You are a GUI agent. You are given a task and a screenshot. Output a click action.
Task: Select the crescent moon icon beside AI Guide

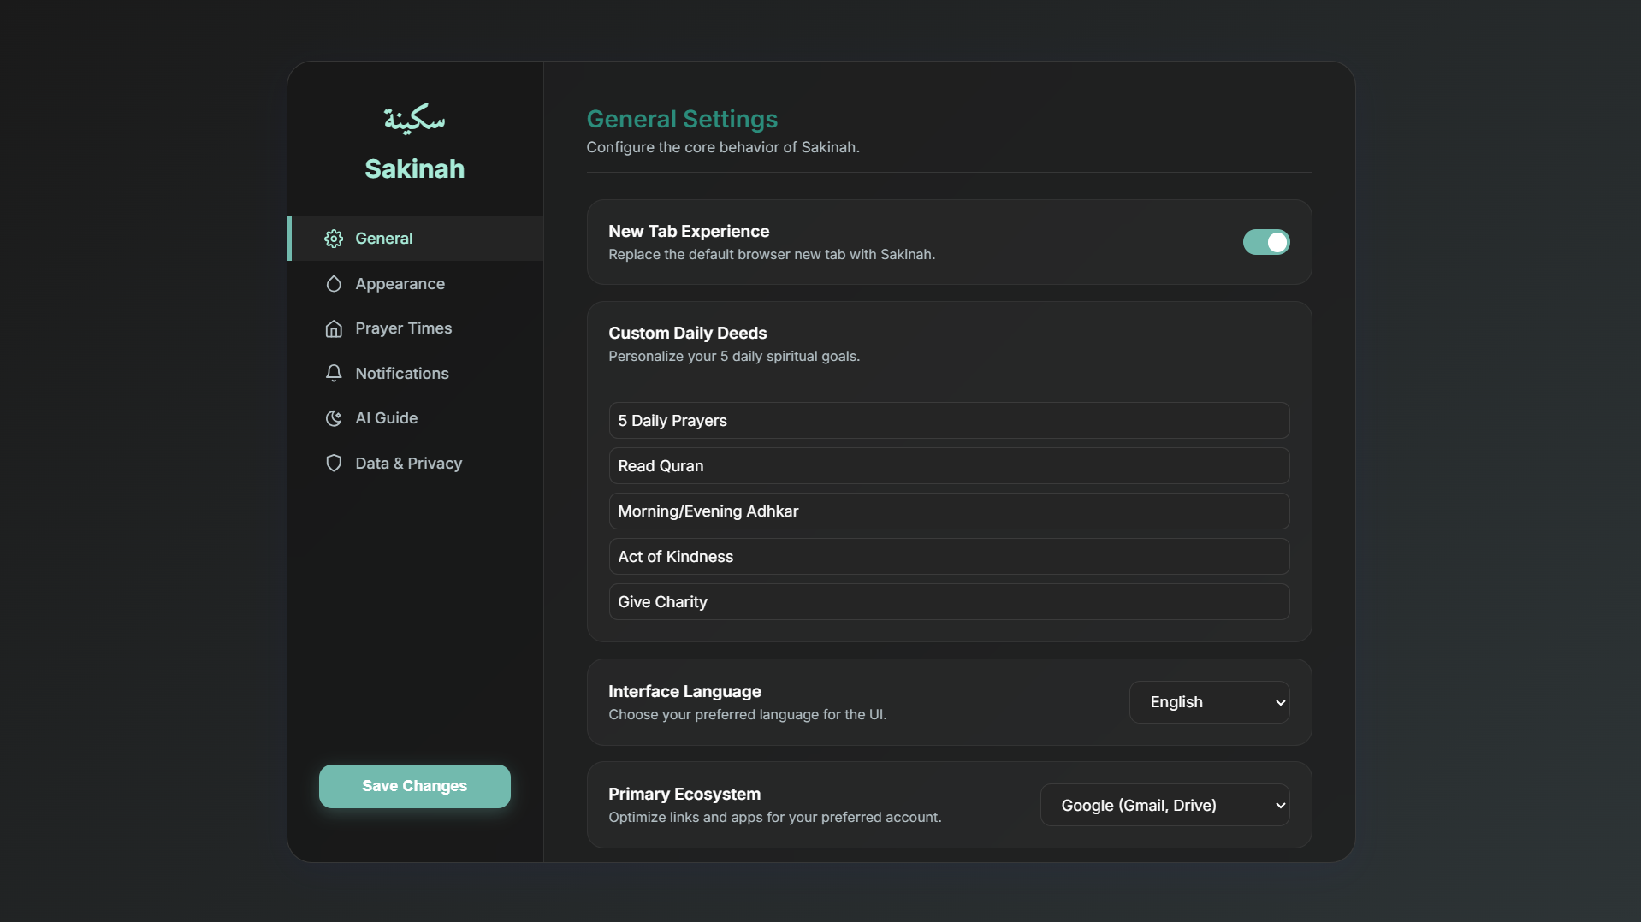click(333, 418)
